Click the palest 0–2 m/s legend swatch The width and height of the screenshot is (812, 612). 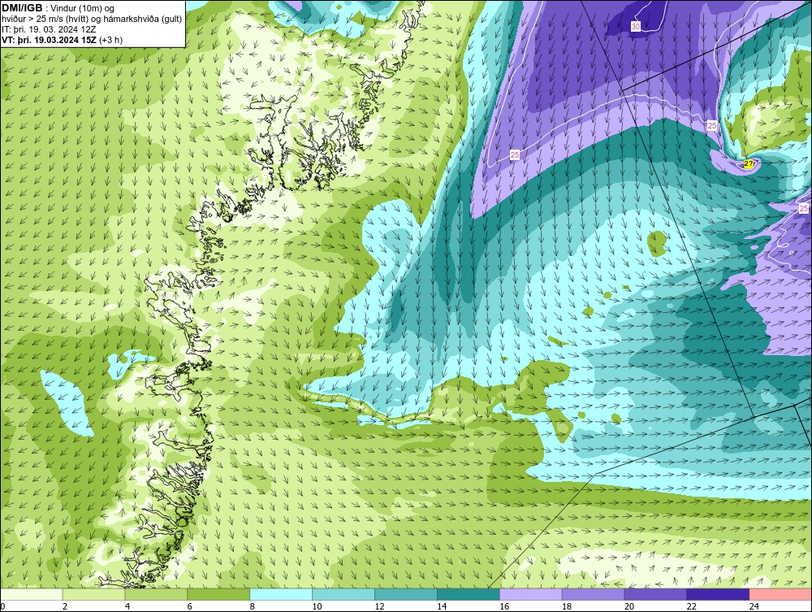(x=31, y=594)
